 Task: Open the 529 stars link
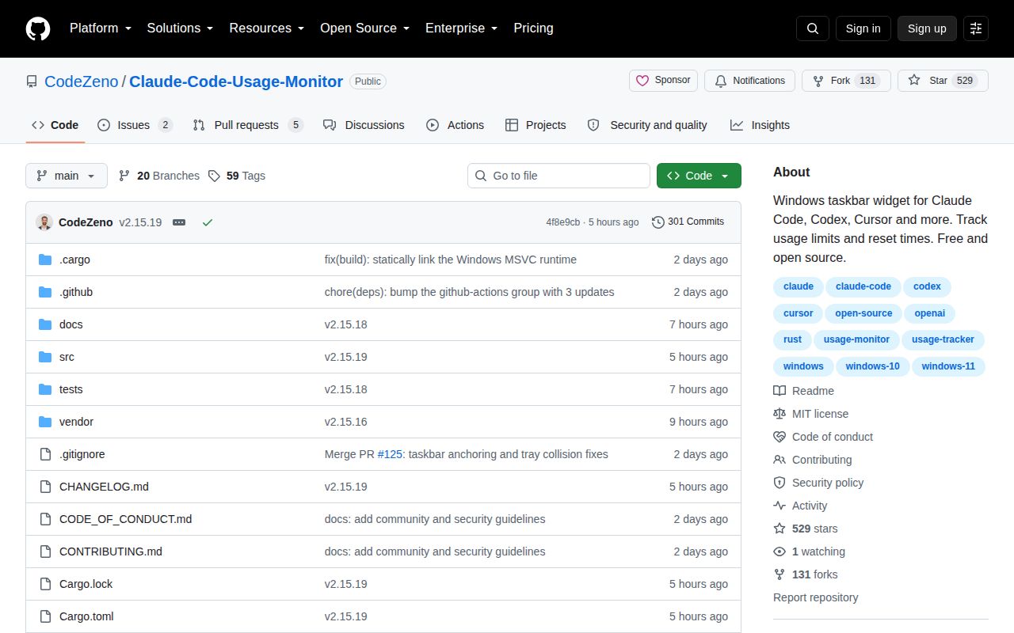coord(806,529)
